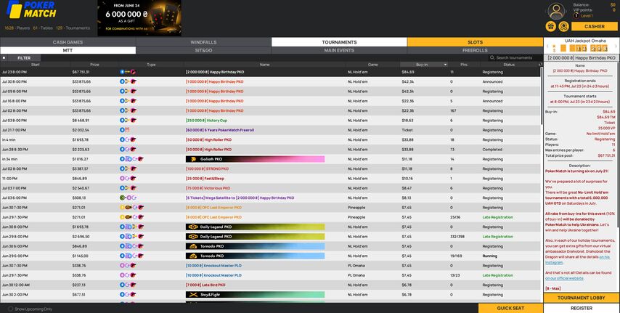Expand the FILTER panel
The height and width of the screenshot is (313, 620).
24,57
